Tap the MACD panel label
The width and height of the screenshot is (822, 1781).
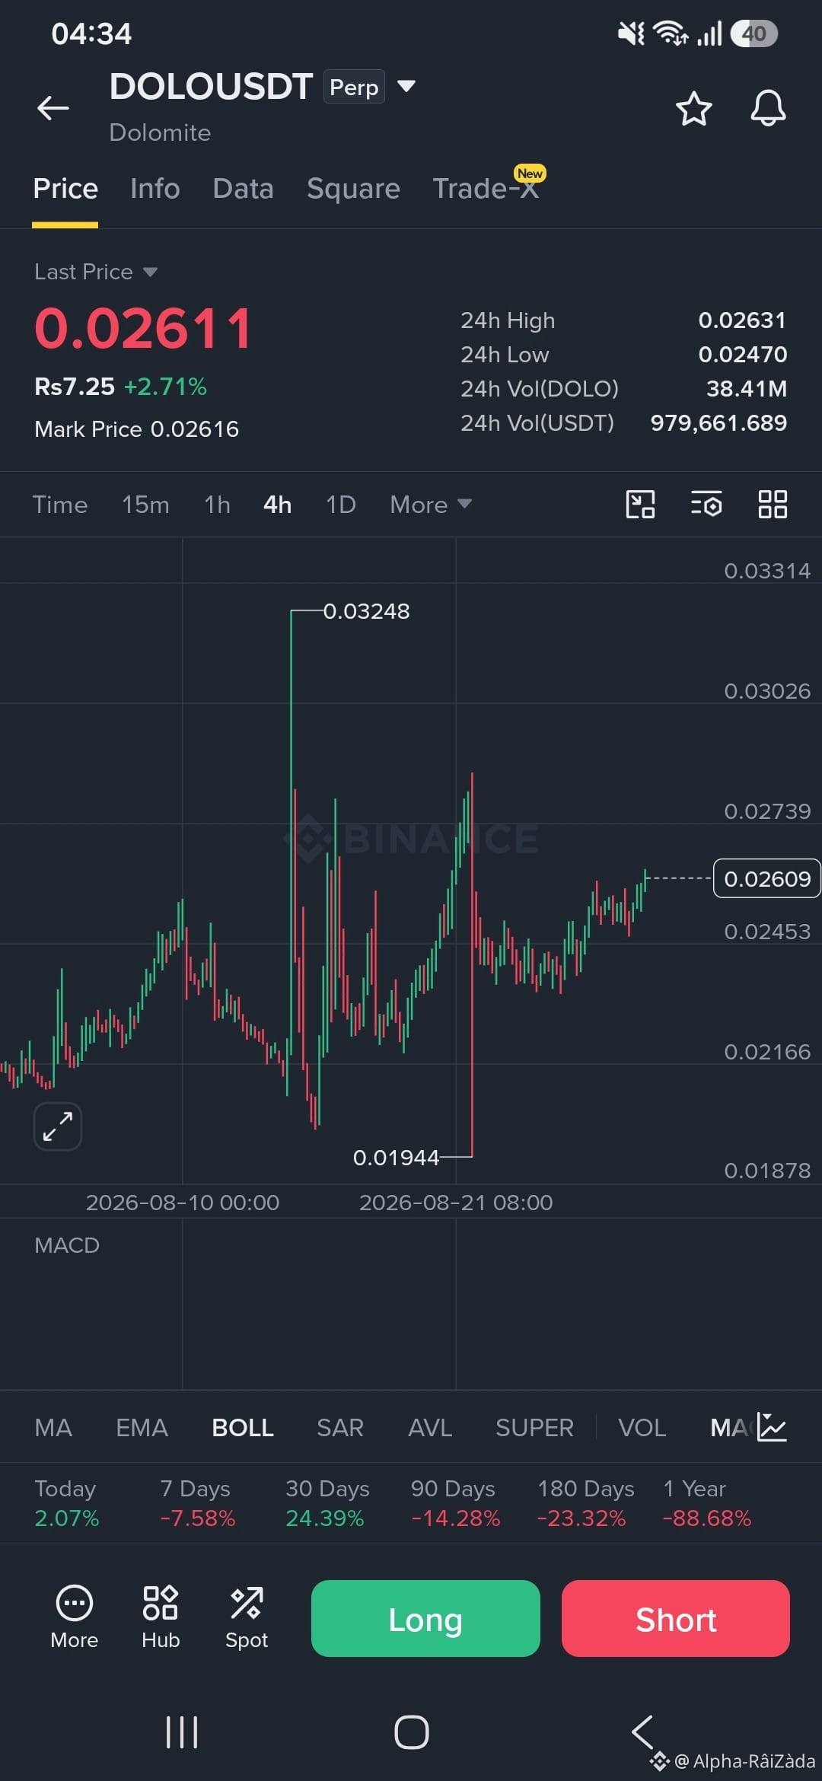[x=67, y=1245]
